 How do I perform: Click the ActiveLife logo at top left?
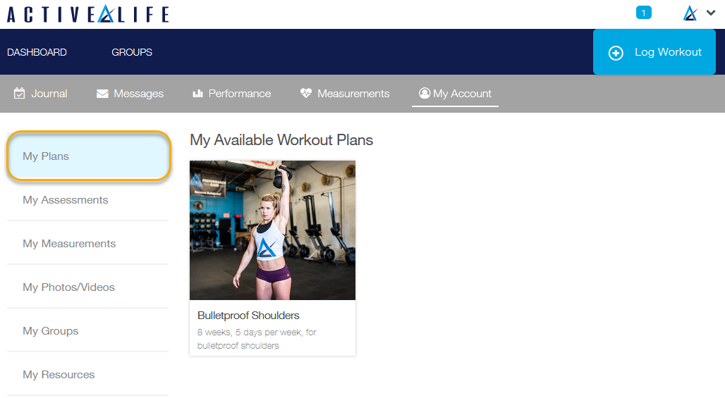[x=88, y=14]
